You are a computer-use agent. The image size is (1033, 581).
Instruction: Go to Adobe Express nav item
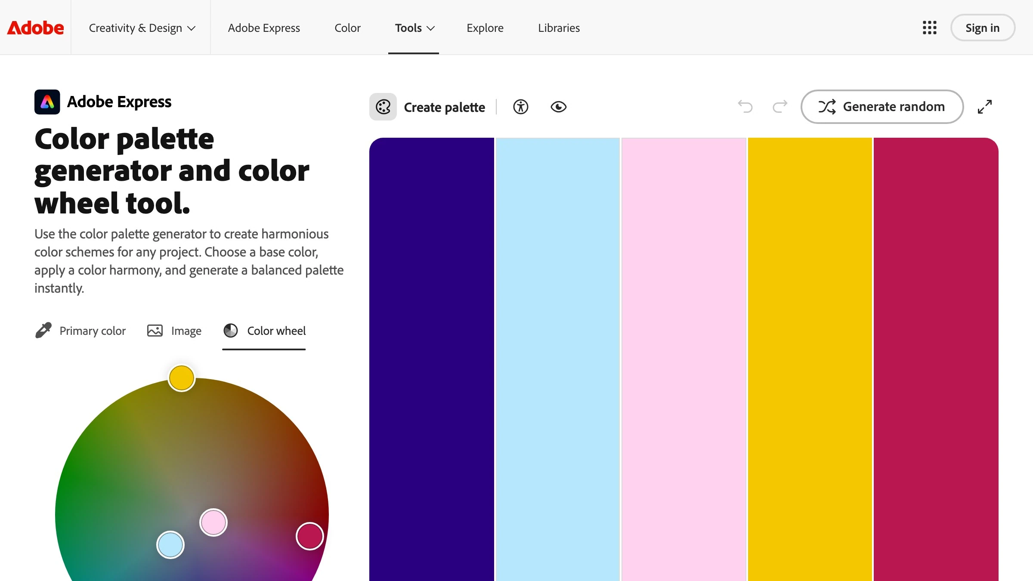tap(264, 28)
